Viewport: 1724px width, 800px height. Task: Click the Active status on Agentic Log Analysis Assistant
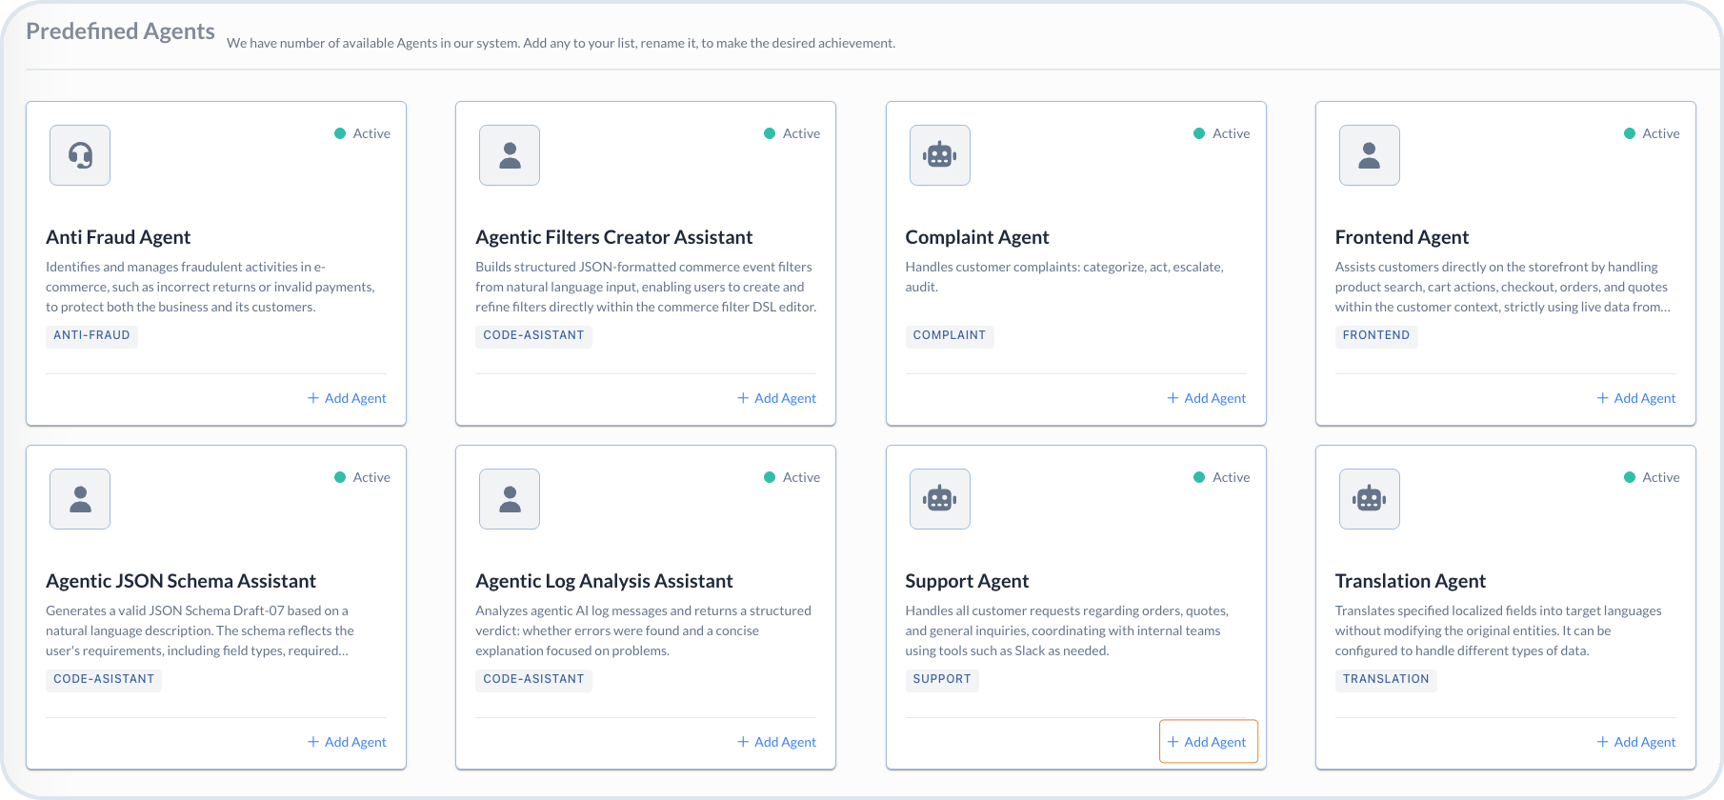pyautogui.click(x=792, y=477)
